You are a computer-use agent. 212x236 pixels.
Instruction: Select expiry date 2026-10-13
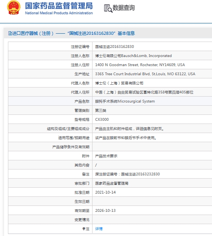[106, 211]
